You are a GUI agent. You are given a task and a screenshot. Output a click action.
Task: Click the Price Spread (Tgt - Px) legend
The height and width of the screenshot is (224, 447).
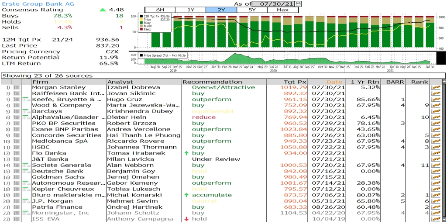coord(163,55)
